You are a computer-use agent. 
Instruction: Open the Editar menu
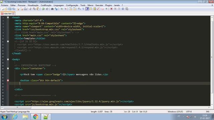tap(13, 5)
